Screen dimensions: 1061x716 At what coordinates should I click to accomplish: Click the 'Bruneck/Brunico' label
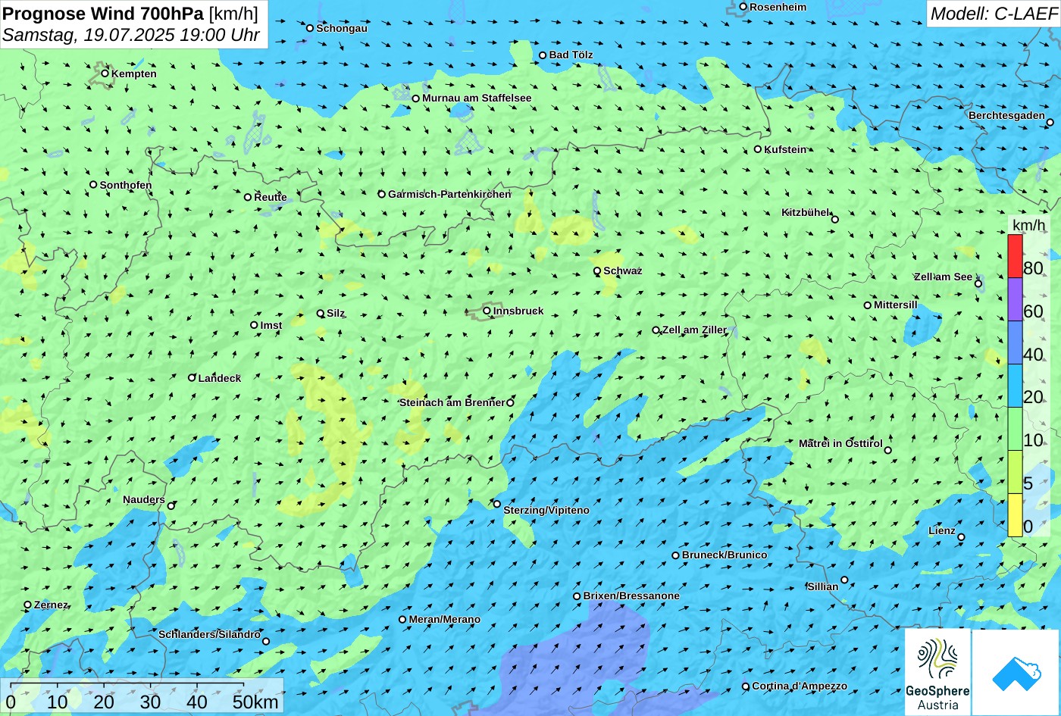[725, 555]
